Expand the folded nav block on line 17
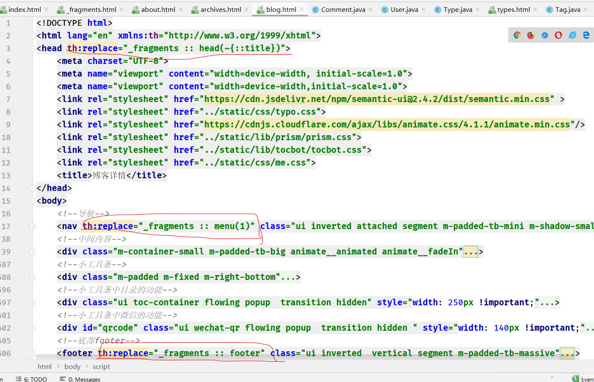594x382 pixels. point(32,227)
